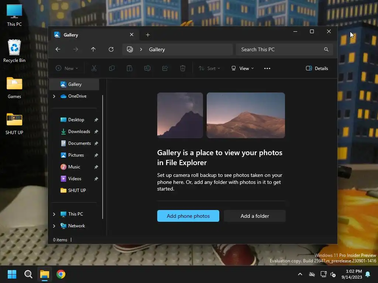378x283 pixels.
Task: Click the muted volume tray icon
Action: [333, 274]
